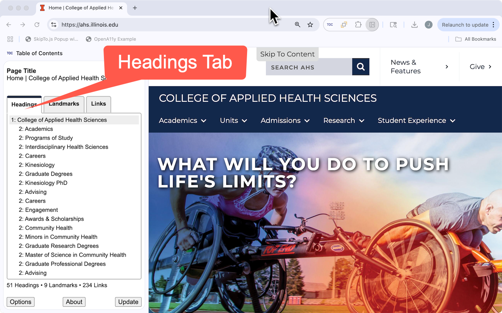This screenshot has width=502, height=313.
Task: Click Skip To Content button
Action: [287, 54]
